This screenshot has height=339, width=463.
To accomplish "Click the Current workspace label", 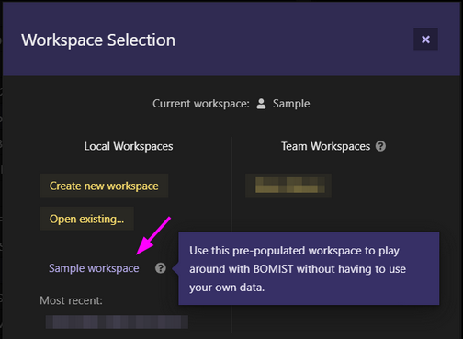I will pos(201,104).
